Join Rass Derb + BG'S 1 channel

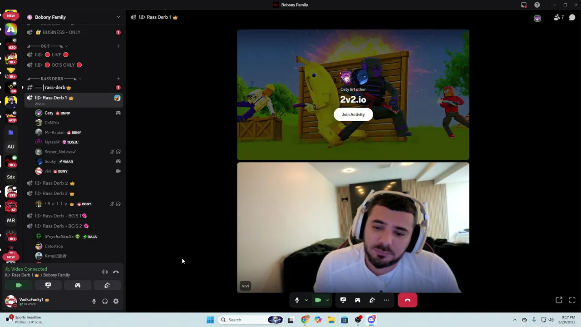74,216
